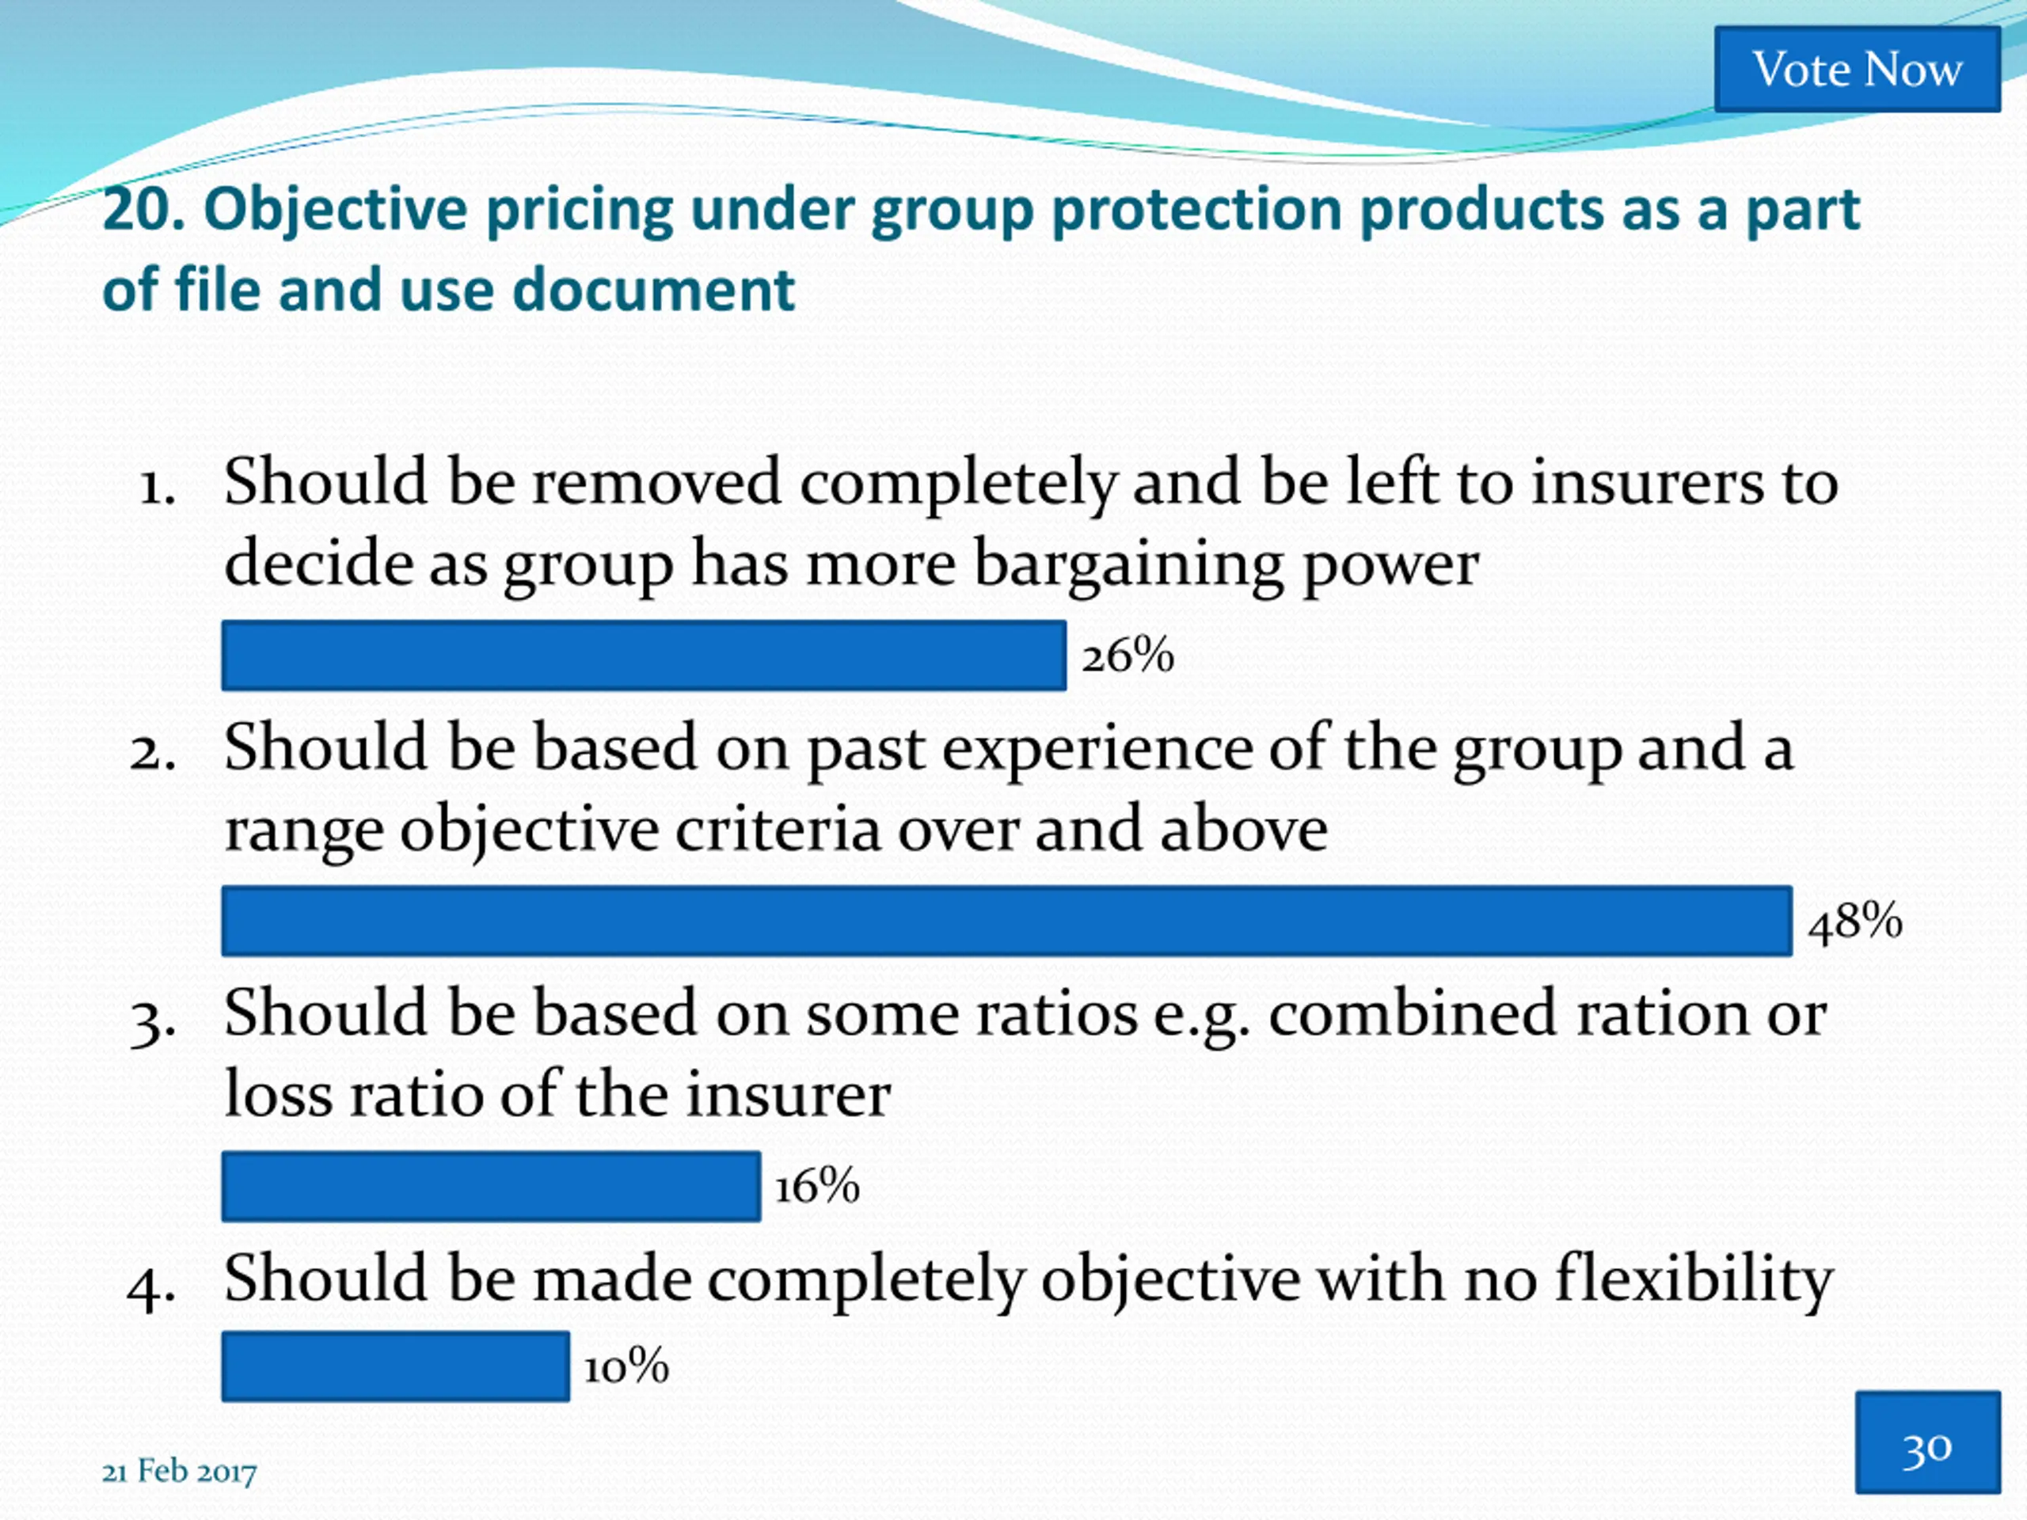Choose option 2 about past group experience
Screen dimensions: 2027x1520
click(1009, 788)
